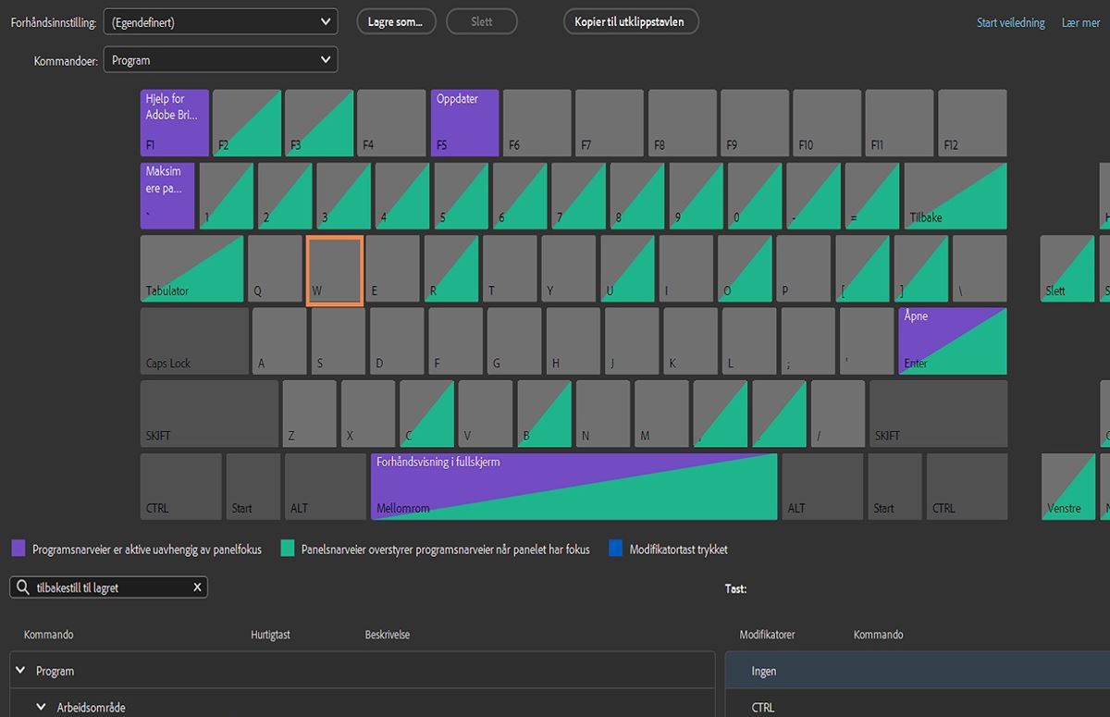Select the Tabulator key
This screenshot has width=1110, height=717.
point(192,268)
